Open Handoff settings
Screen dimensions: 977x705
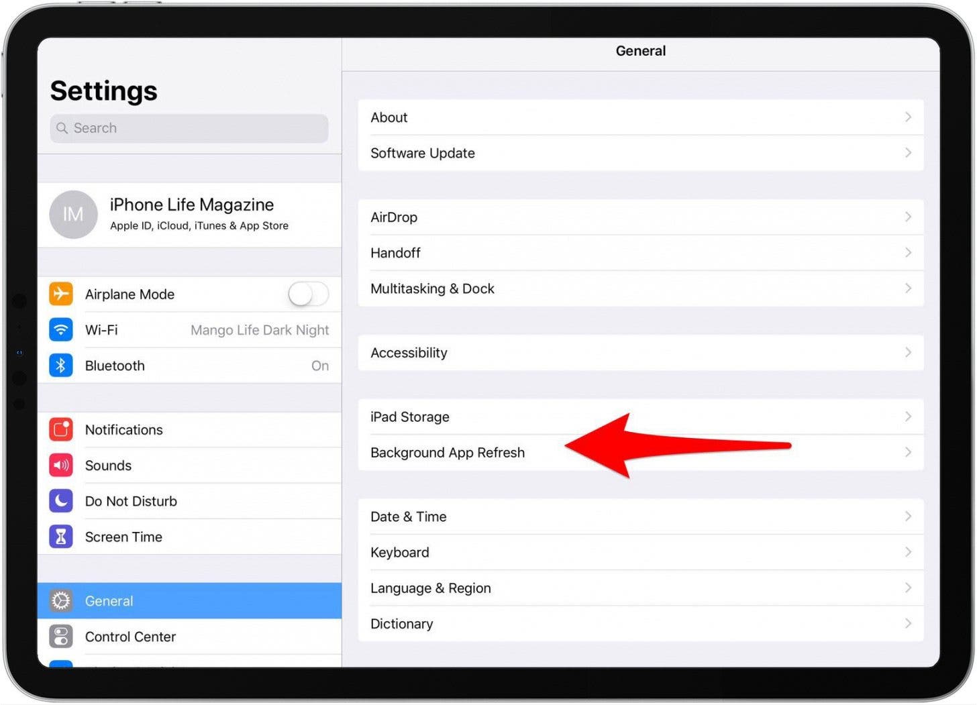[x=641, y=252]
